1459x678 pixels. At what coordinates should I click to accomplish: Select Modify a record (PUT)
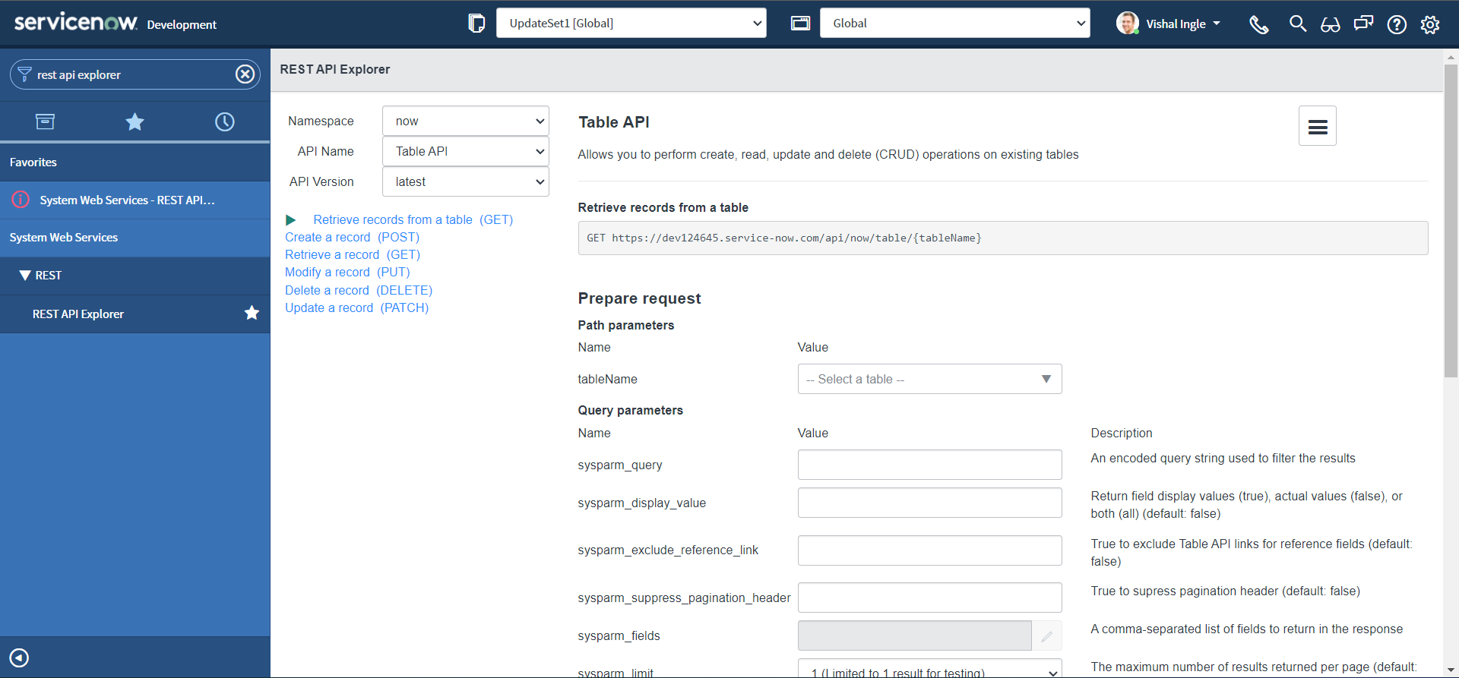point(347,272)
